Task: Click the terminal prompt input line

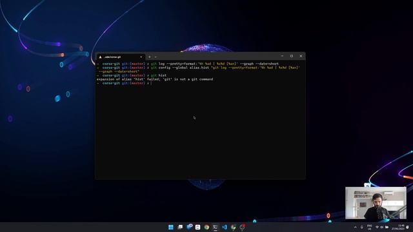Action: [200, 83]
